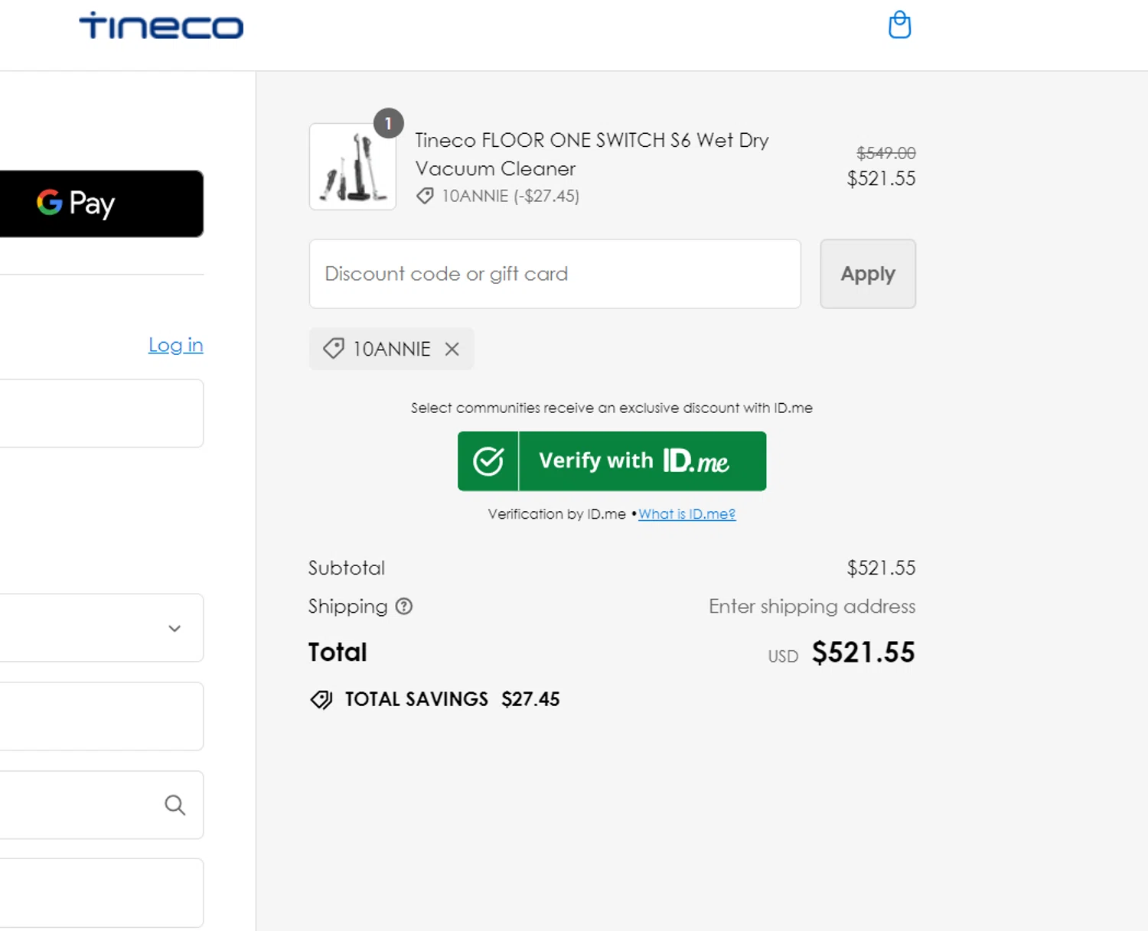Click the 10ANNIE (-$27.45) discount line
Viewport: 1148px width, 931px height.
[x=510, y=196]
